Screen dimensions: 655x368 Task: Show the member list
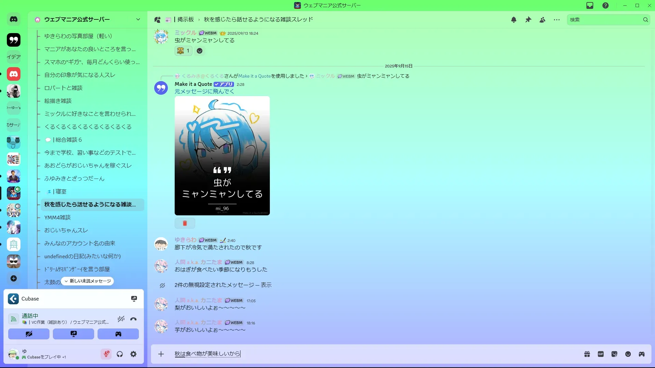coord(542,20)
